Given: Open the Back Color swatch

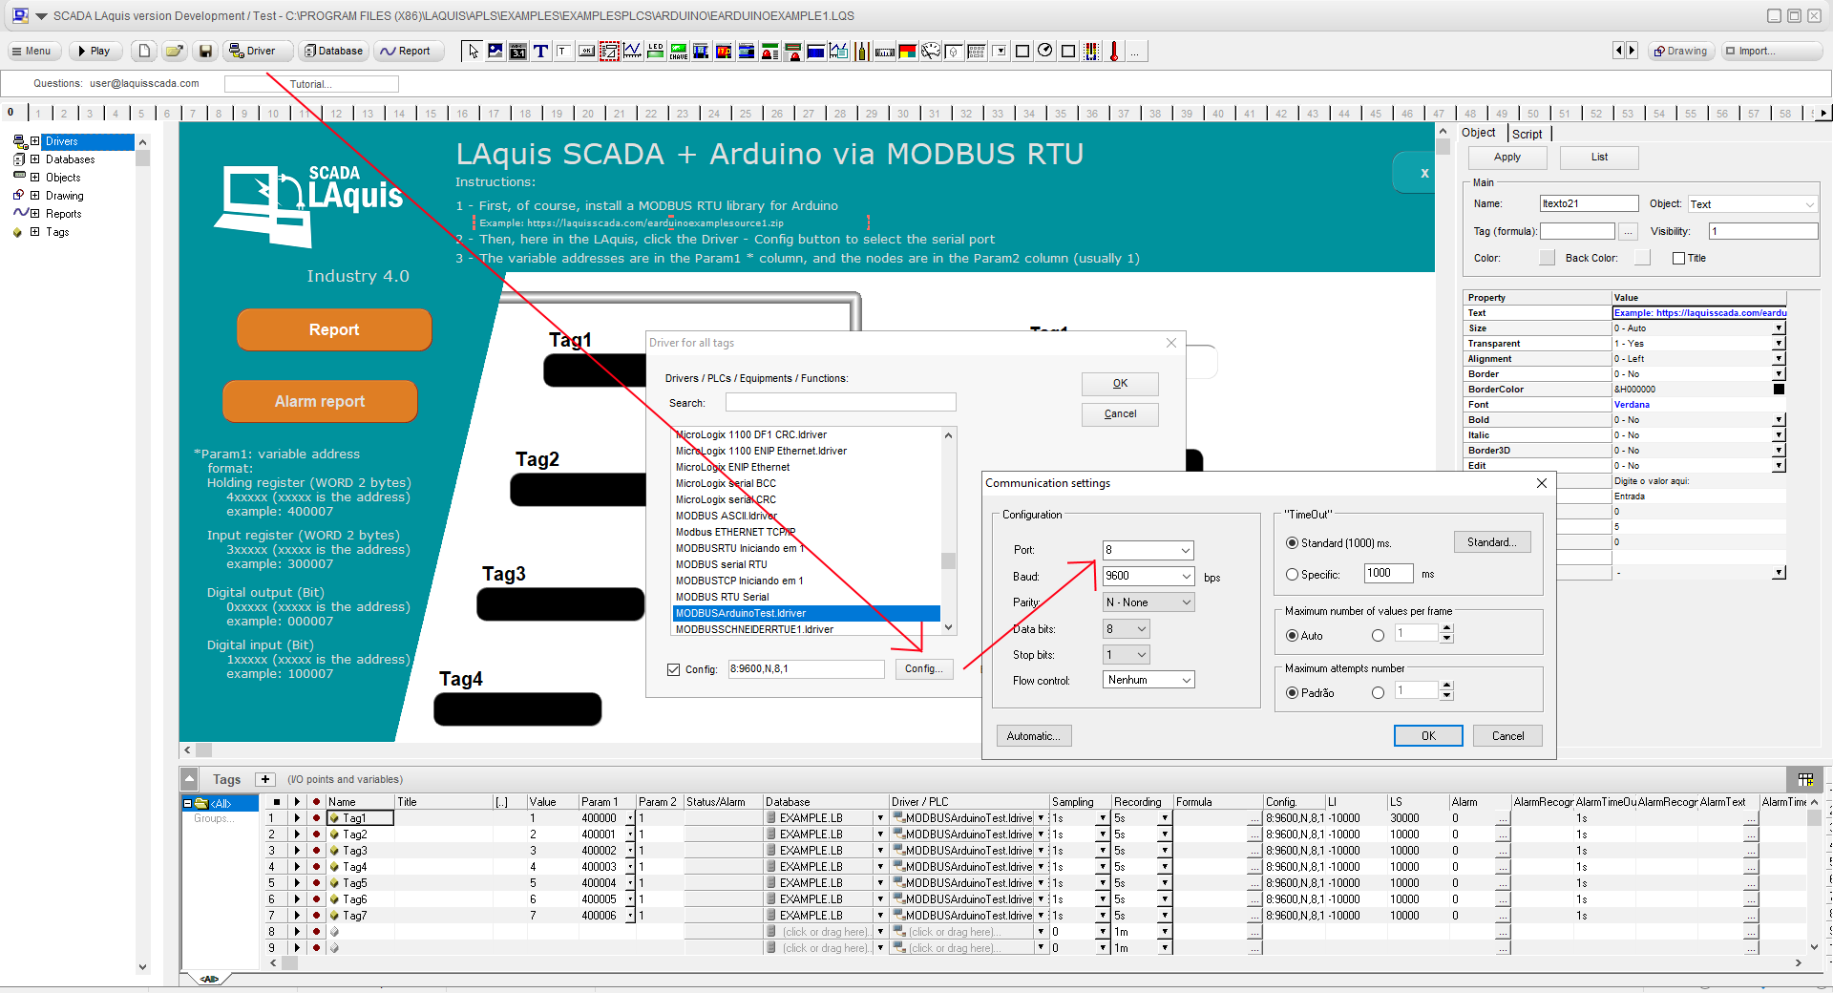Looking at the screenshot, I should point(1642,258).
